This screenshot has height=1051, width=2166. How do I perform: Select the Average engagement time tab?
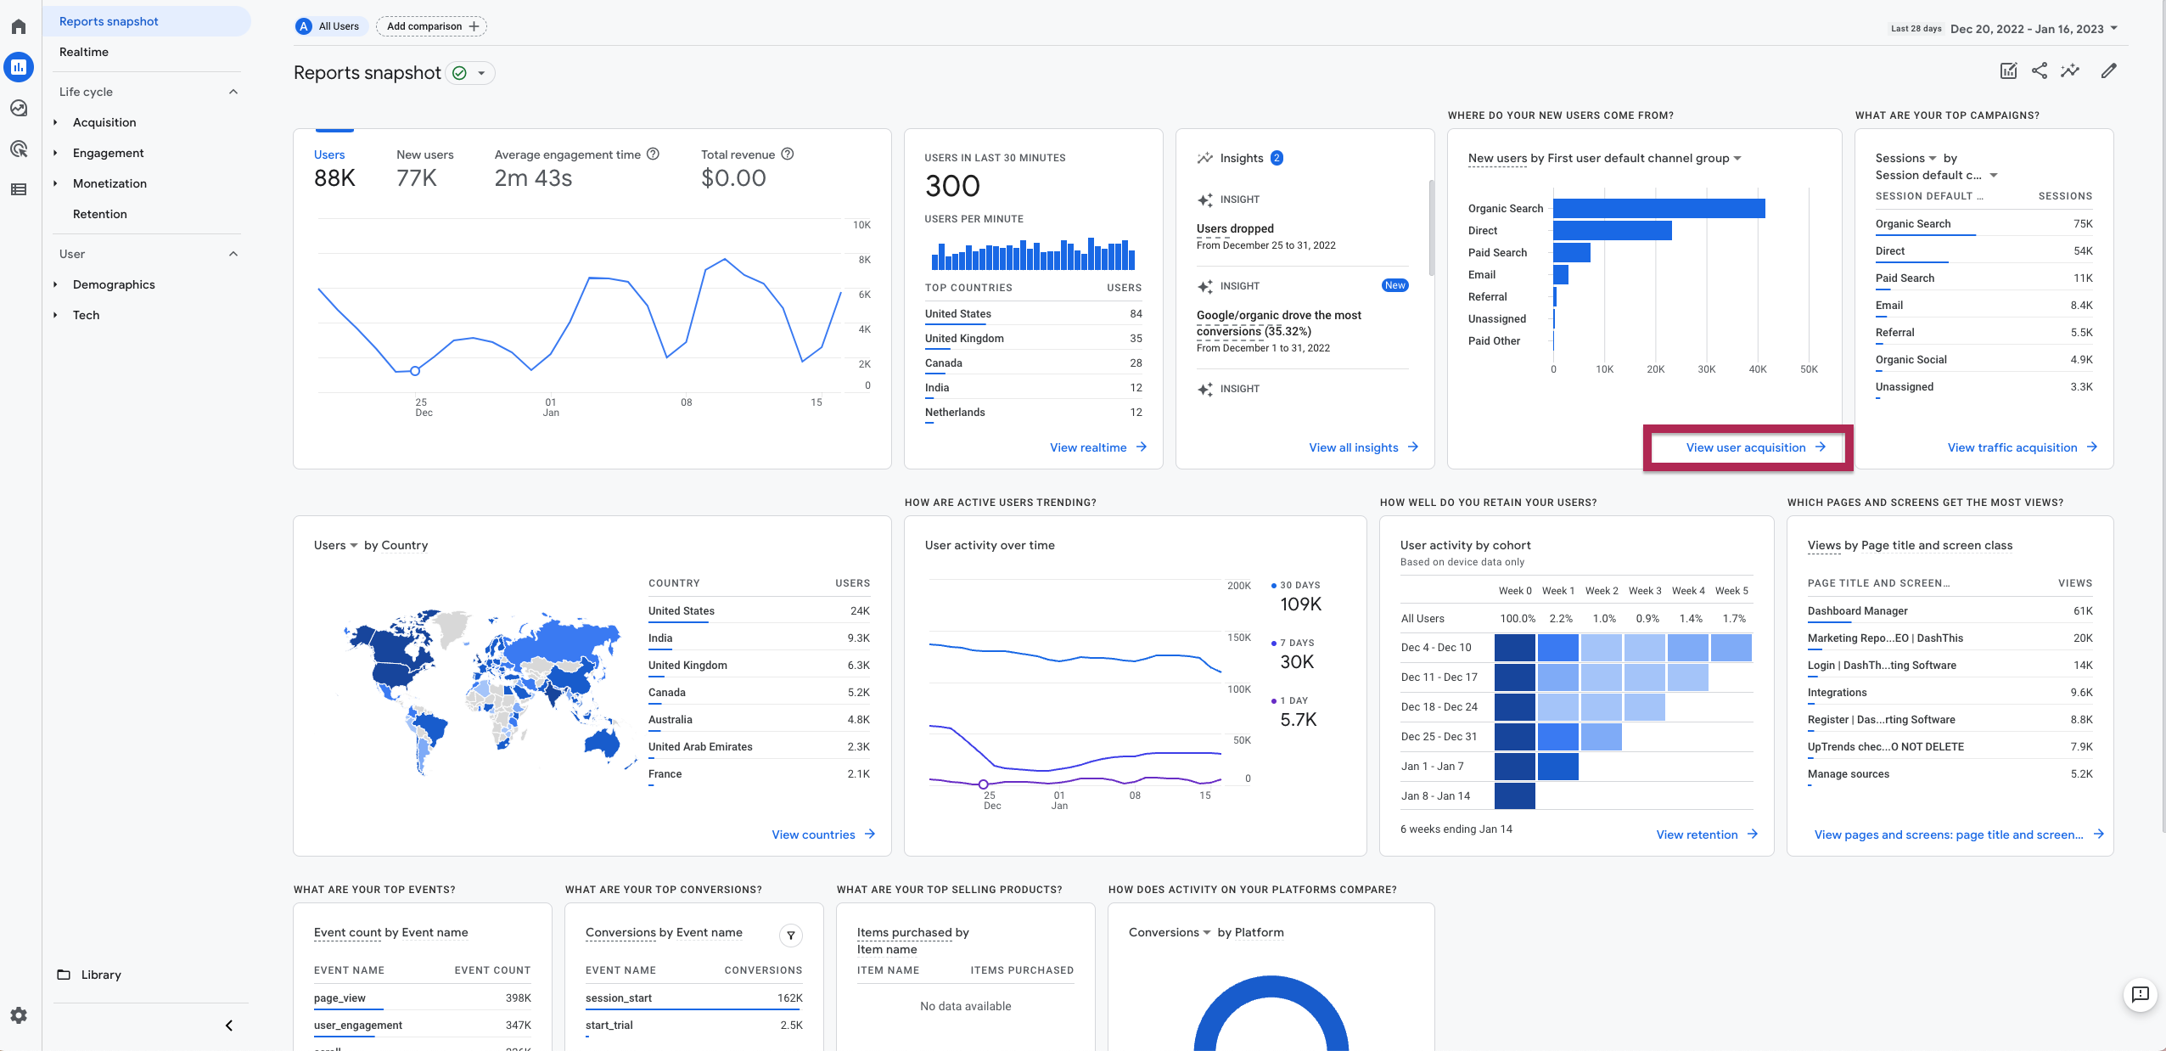576,169
